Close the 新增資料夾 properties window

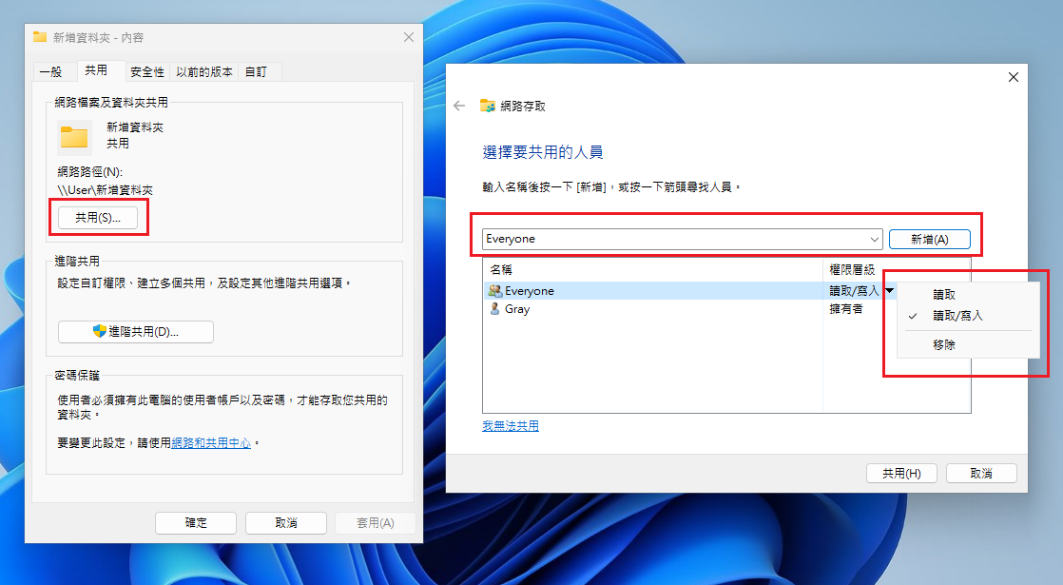[x=409, y=37]
